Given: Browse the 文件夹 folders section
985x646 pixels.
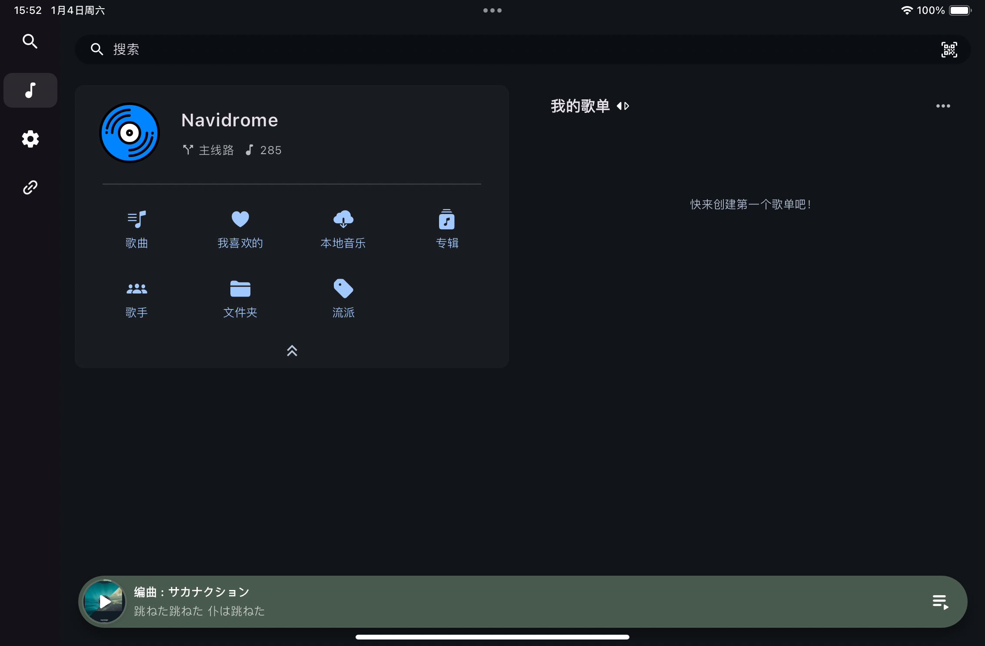Looking at the screenshot, I should tap(240, 298).
